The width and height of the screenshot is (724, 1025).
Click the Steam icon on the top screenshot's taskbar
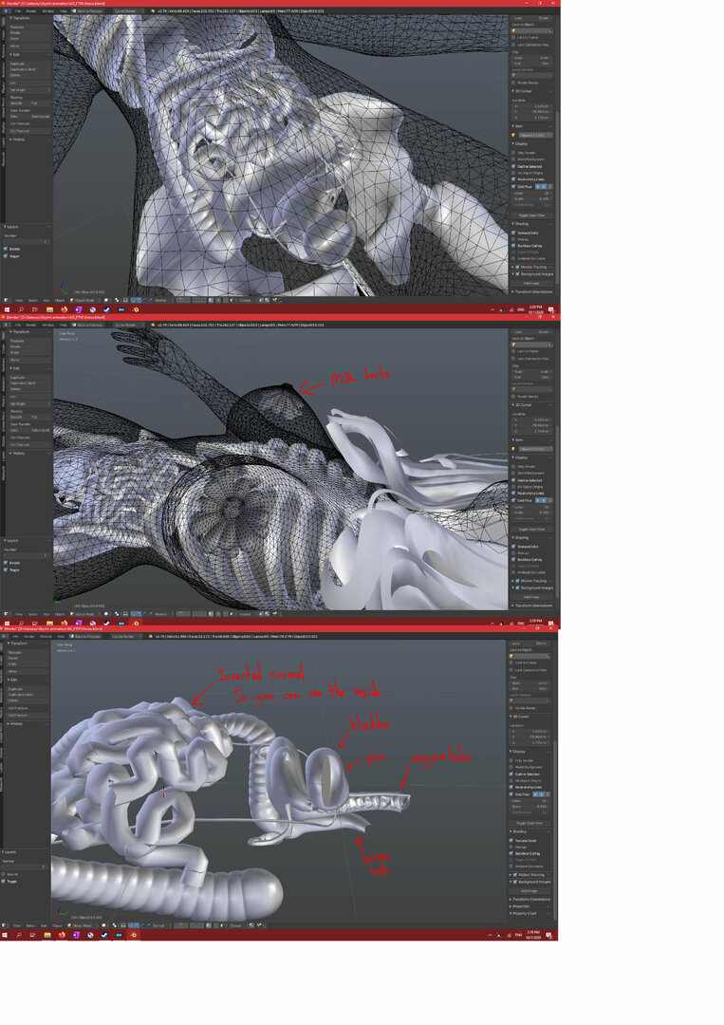(106, 309)
